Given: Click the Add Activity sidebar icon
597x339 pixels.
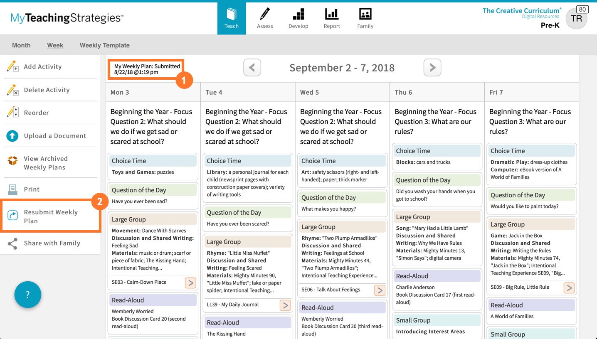Looking at the screenshot, I should point(12,66).
